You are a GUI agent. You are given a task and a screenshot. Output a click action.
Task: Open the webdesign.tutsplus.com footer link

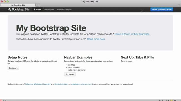81,84
